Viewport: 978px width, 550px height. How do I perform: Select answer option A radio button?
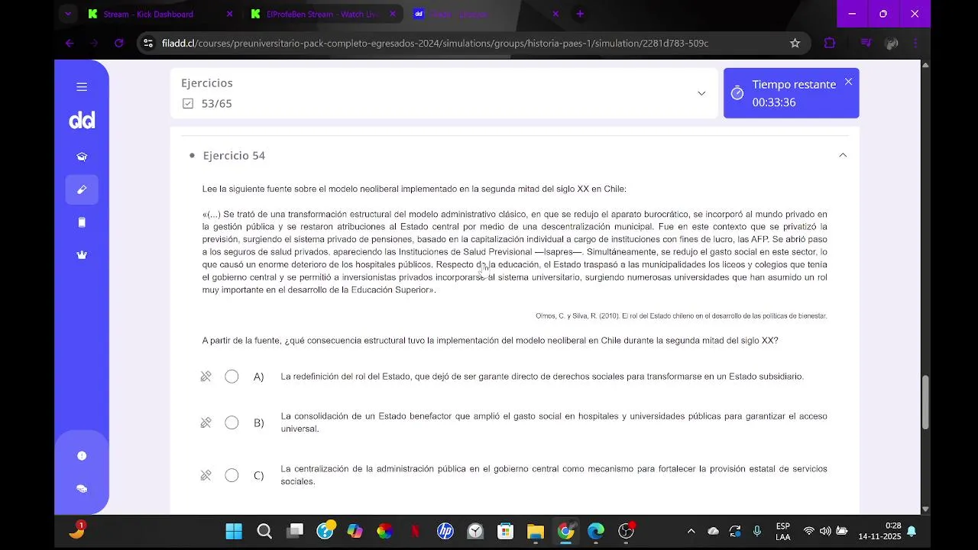232,377
